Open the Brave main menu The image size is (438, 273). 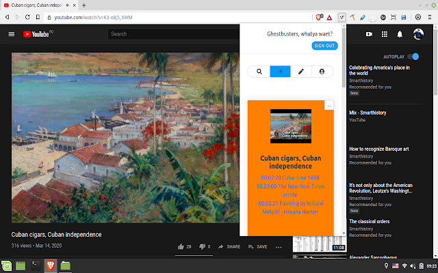click(x=430, y=17)
